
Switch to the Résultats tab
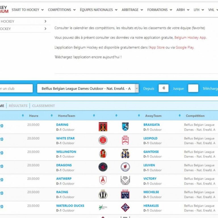tap(18, 106)
